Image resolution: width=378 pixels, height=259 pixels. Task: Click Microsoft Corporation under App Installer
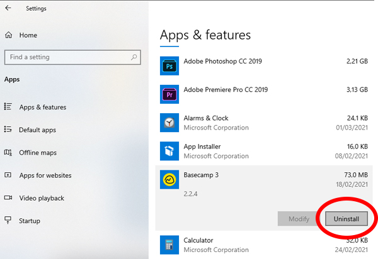click(x=216, y=156)
